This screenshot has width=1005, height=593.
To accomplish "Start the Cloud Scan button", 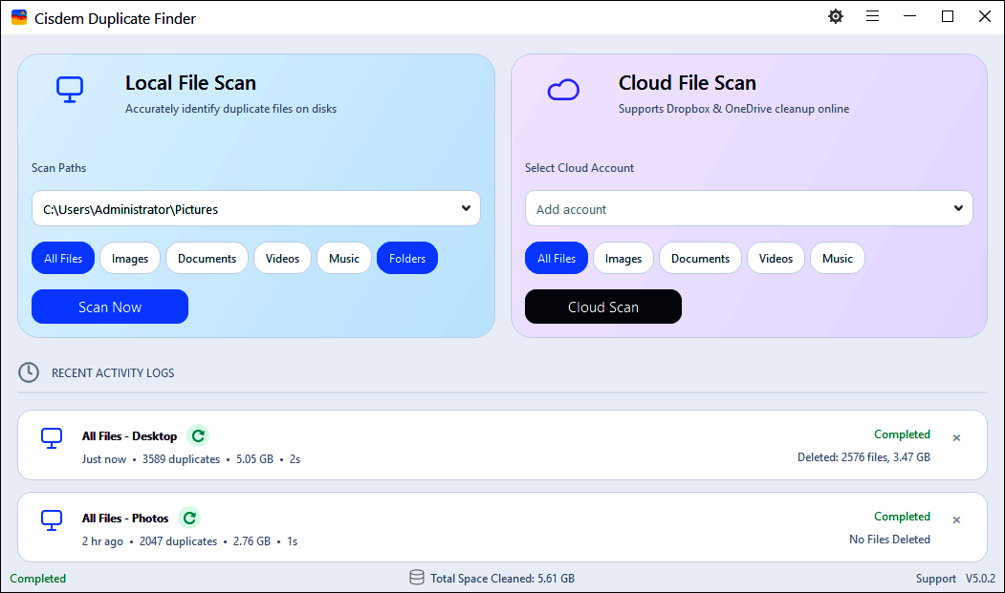I will (603, 307).
